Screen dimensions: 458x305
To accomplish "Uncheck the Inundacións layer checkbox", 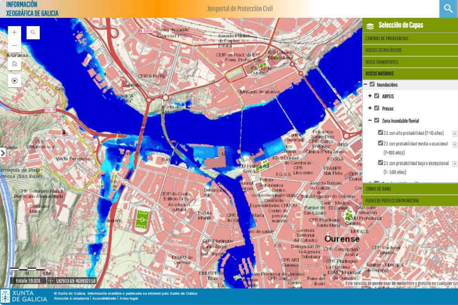I will [372, 85].
